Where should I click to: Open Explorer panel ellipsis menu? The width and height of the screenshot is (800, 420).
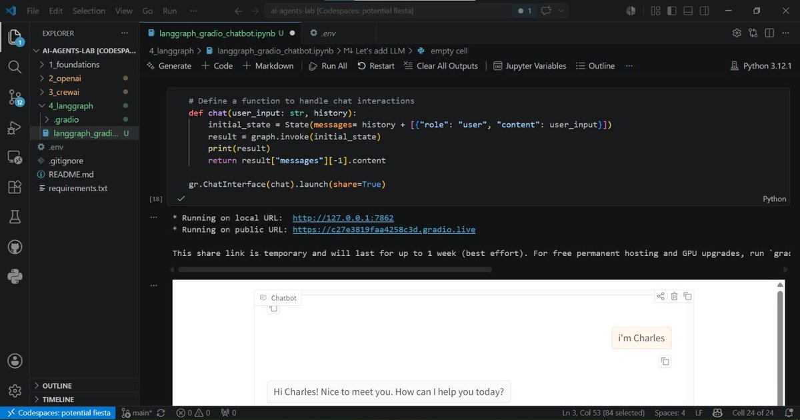coord(124,33)
